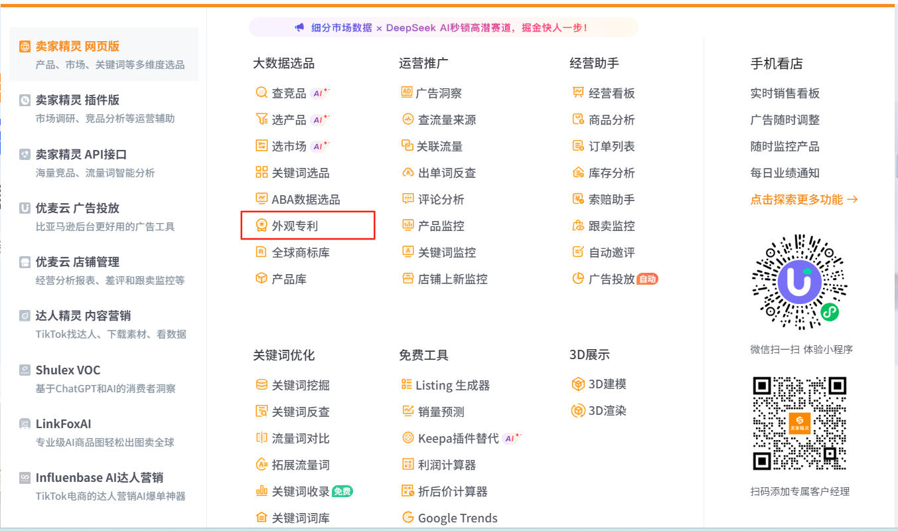Click the 评论分析 speech bubble icon
This screenshot has height=531, width=898.
[408, 199]
